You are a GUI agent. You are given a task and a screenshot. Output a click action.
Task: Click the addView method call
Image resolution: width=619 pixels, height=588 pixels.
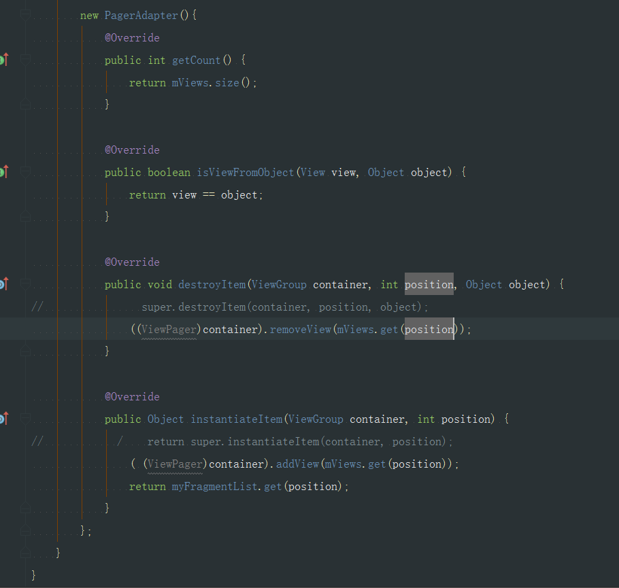297,464
